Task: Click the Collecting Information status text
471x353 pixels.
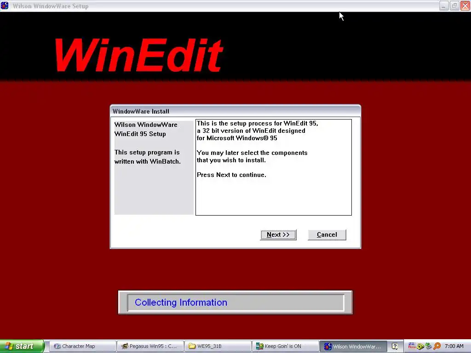Action: coord(181,302)
